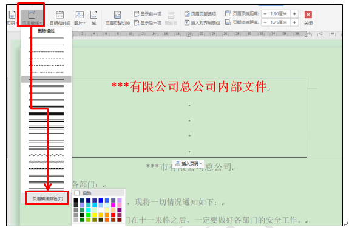
Task: Increase footer bottom distance with plus button
Action: coord(294,22)
